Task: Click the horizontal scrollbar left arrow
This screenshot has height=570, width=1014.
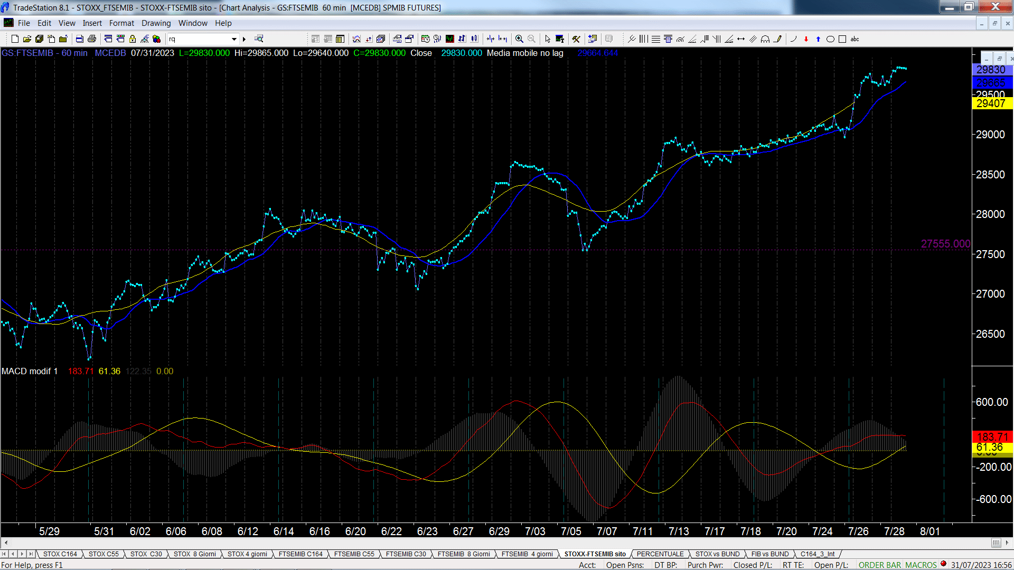Action: point(5,543)
